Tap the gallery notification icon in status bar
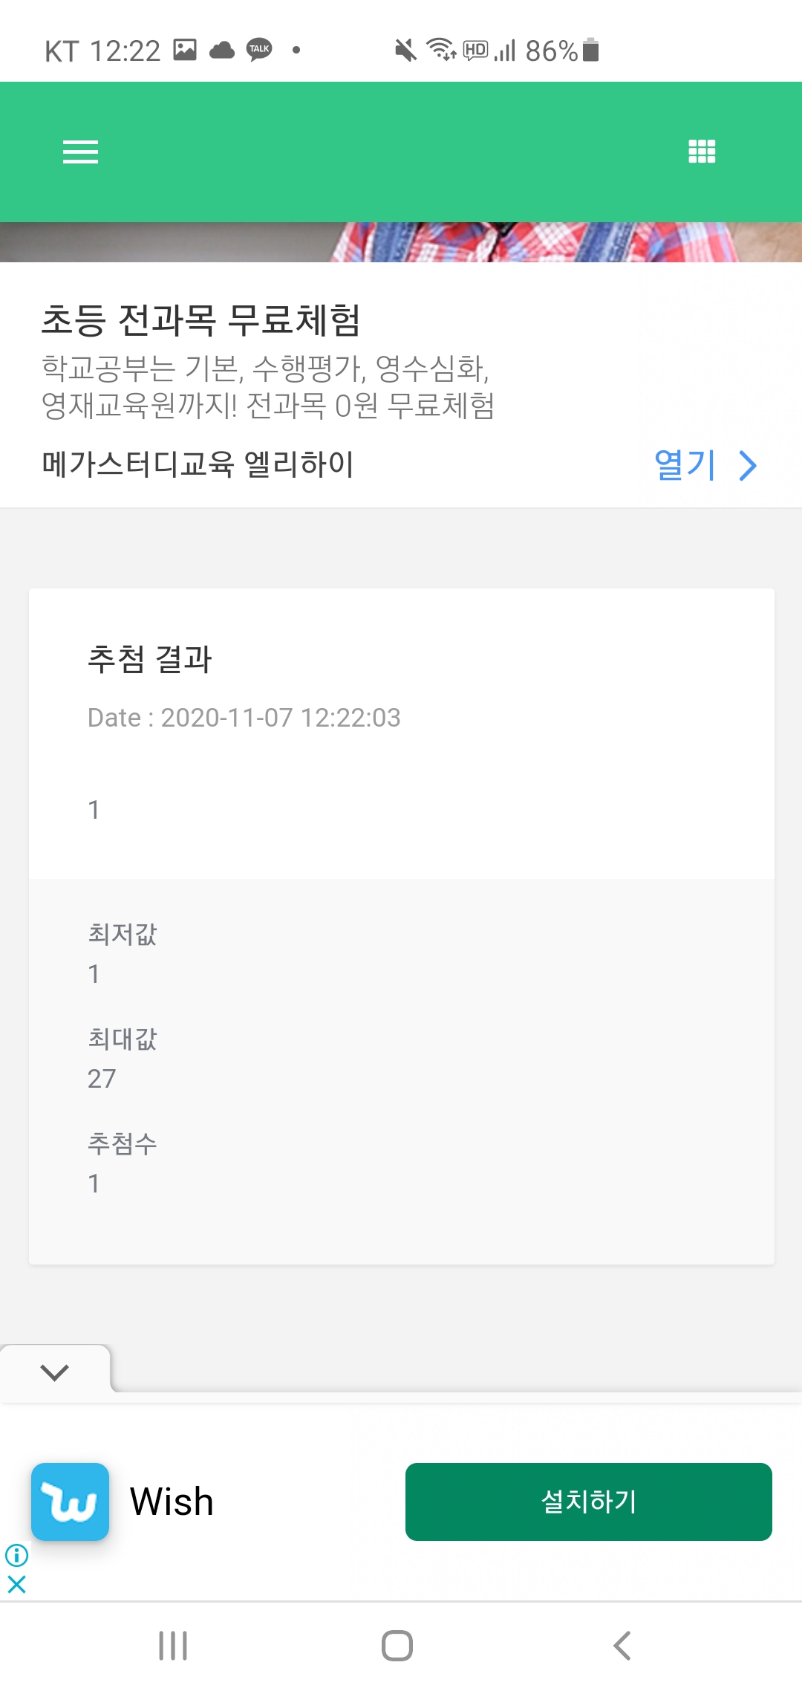802x1694 pixels. coord(185,50)
